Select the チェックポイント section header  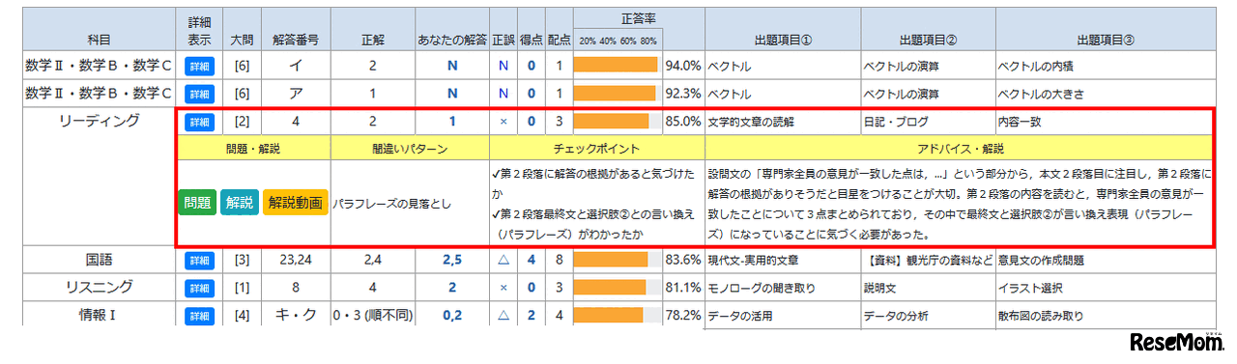pos(597,149)
